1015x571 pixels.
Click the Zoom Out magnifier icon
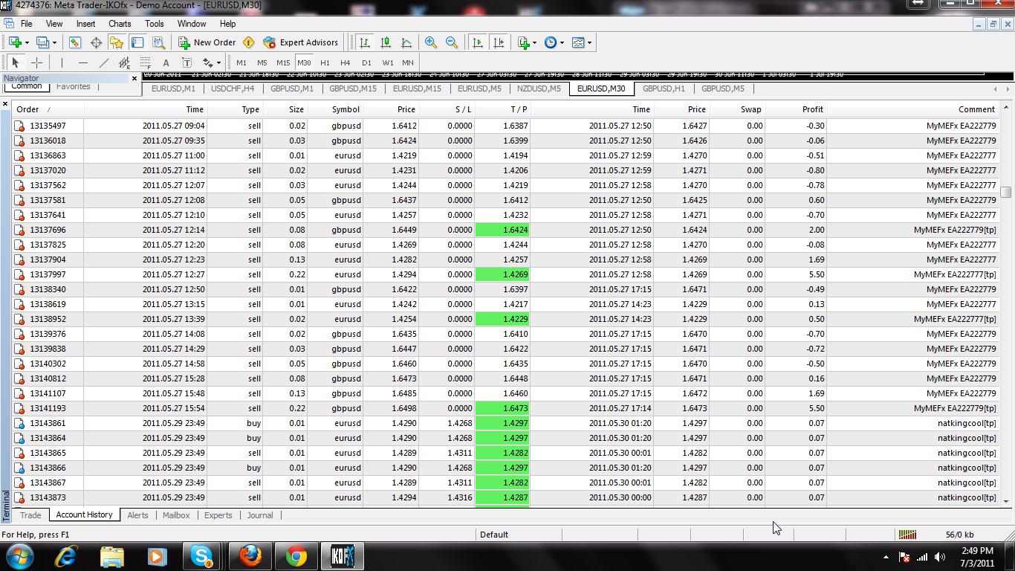click(x=452, y=42)
